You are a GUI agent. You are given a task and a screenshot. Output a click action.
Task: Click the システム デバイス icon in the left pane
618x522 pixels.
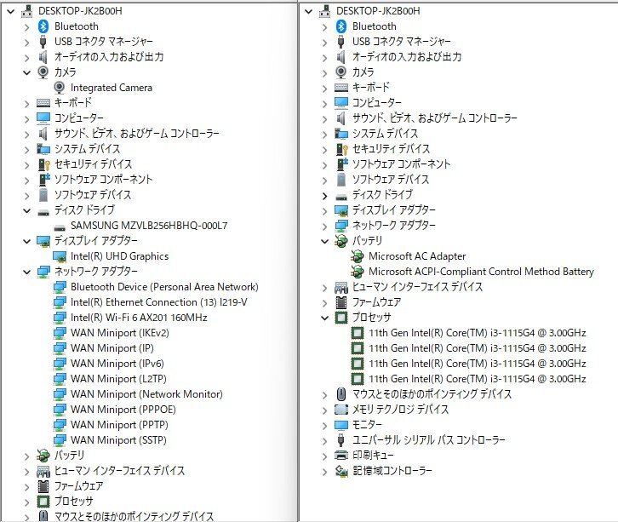pyautogui.click(x=43, y=149)
